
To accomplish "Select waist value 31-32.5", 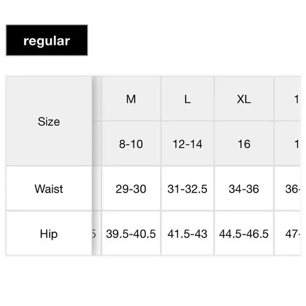I will (187, 188).
